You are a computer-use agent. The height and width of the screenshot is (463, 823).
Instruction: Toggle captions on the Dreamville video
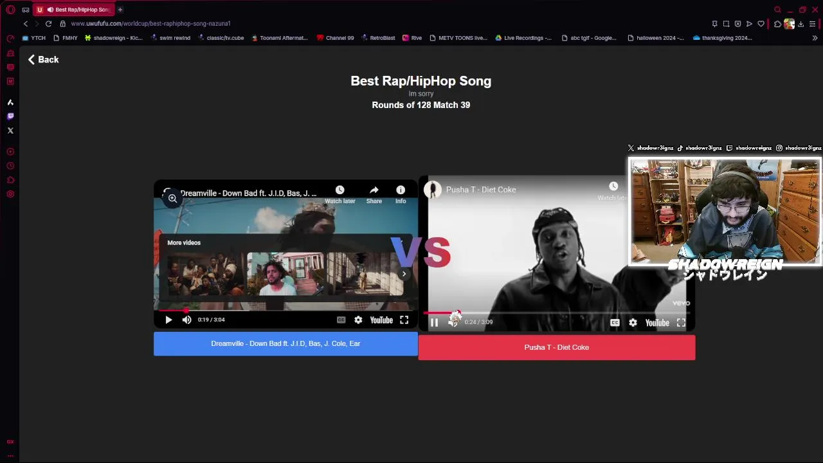pos(341,320)
